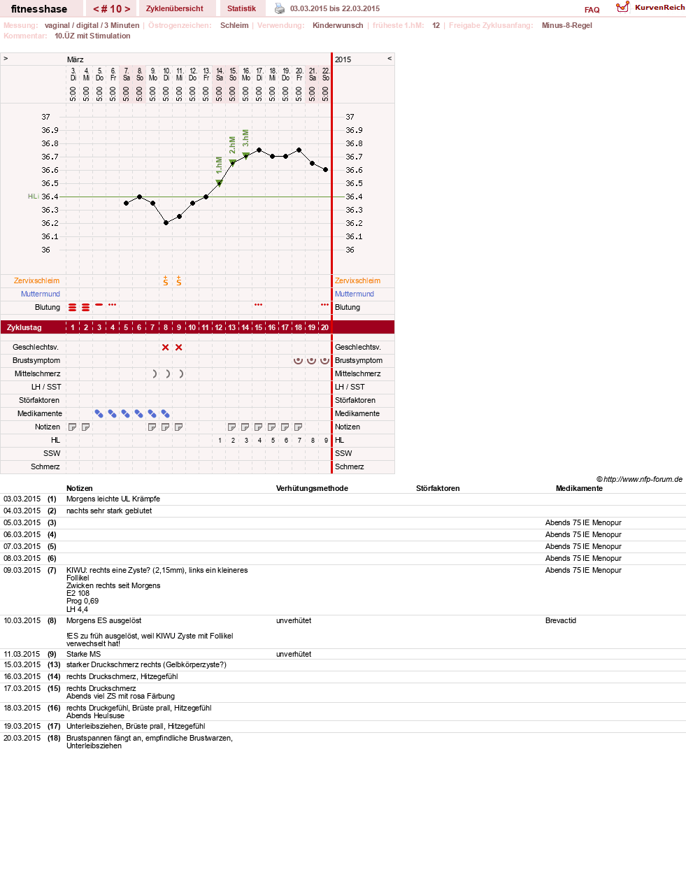Click light bleeding dash on cycle day 3

click(99, 305)
